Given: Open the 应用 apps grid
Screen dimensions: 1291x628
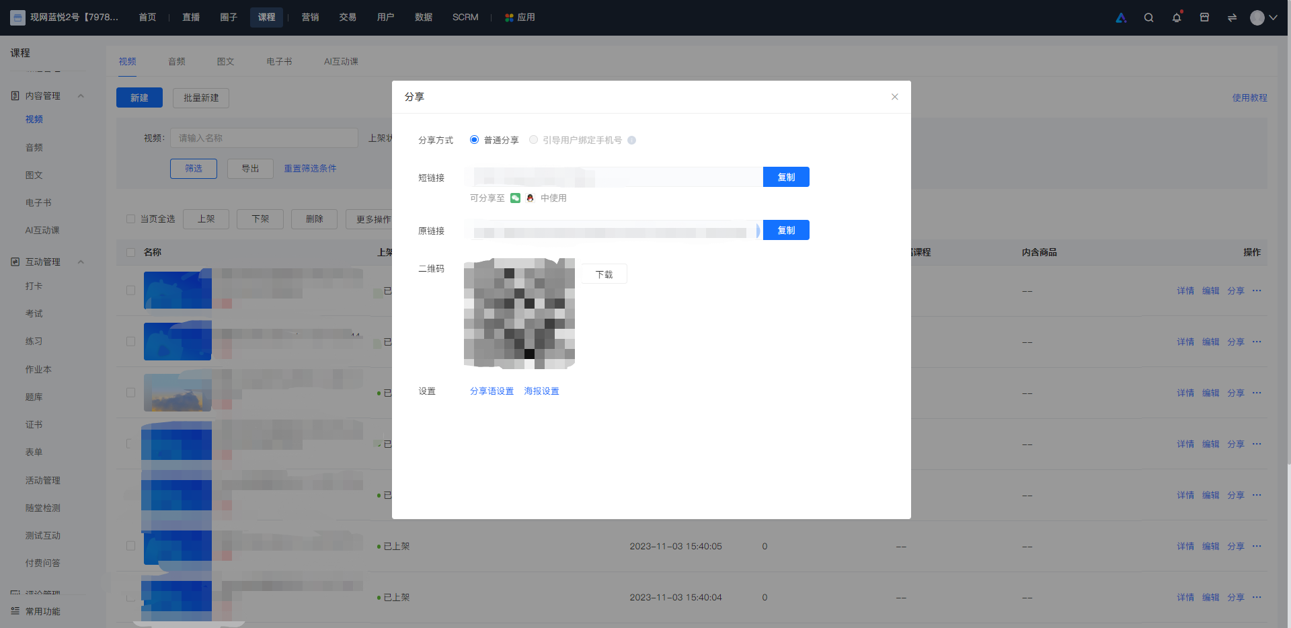Looking at the screenshot, I should click(520, 17).
